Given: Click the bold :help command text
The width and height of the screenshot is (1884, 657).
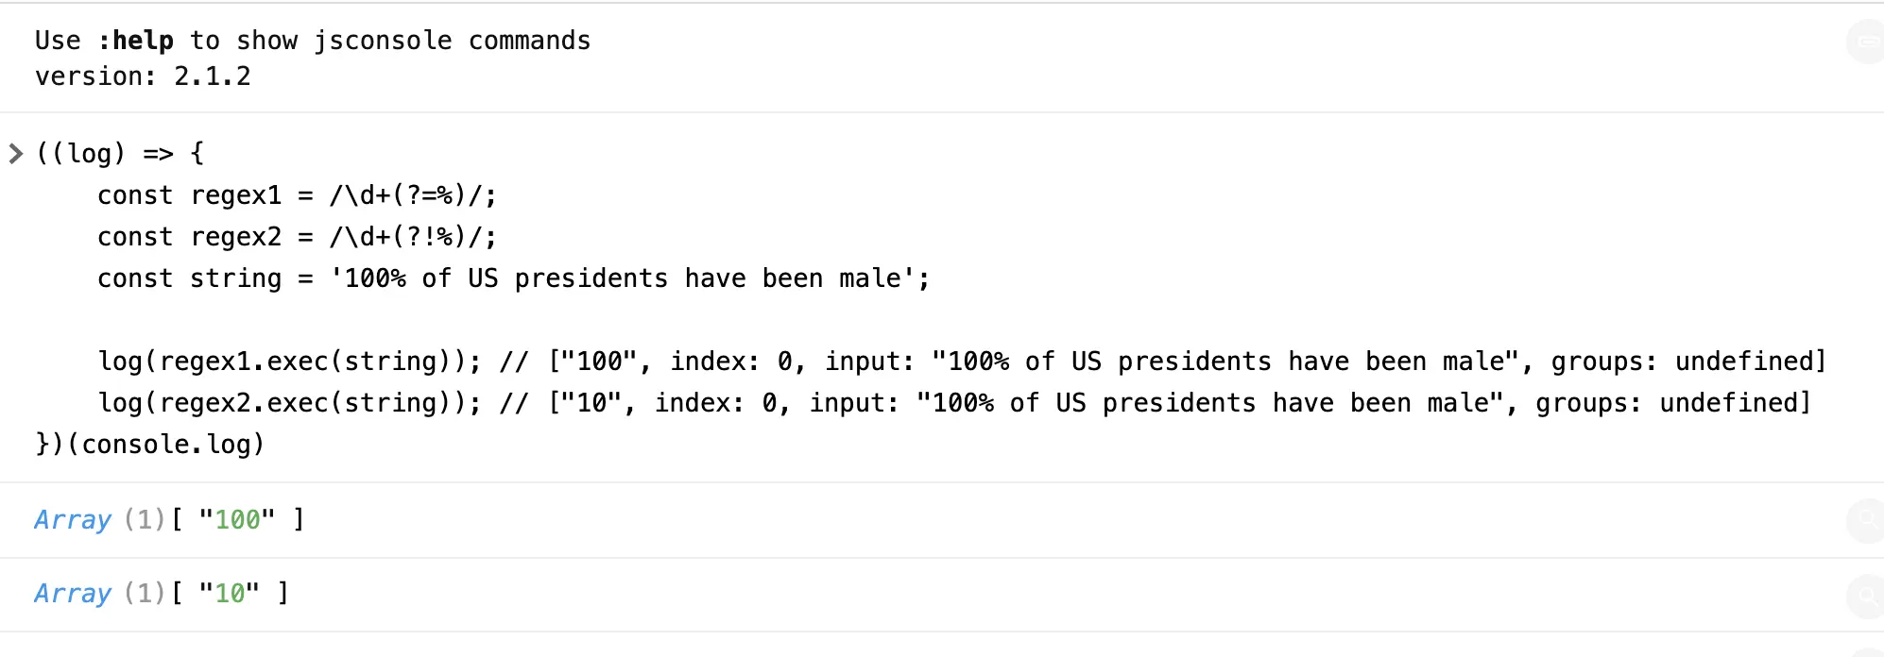Looking at the screenshot, I should pos(135,41).
